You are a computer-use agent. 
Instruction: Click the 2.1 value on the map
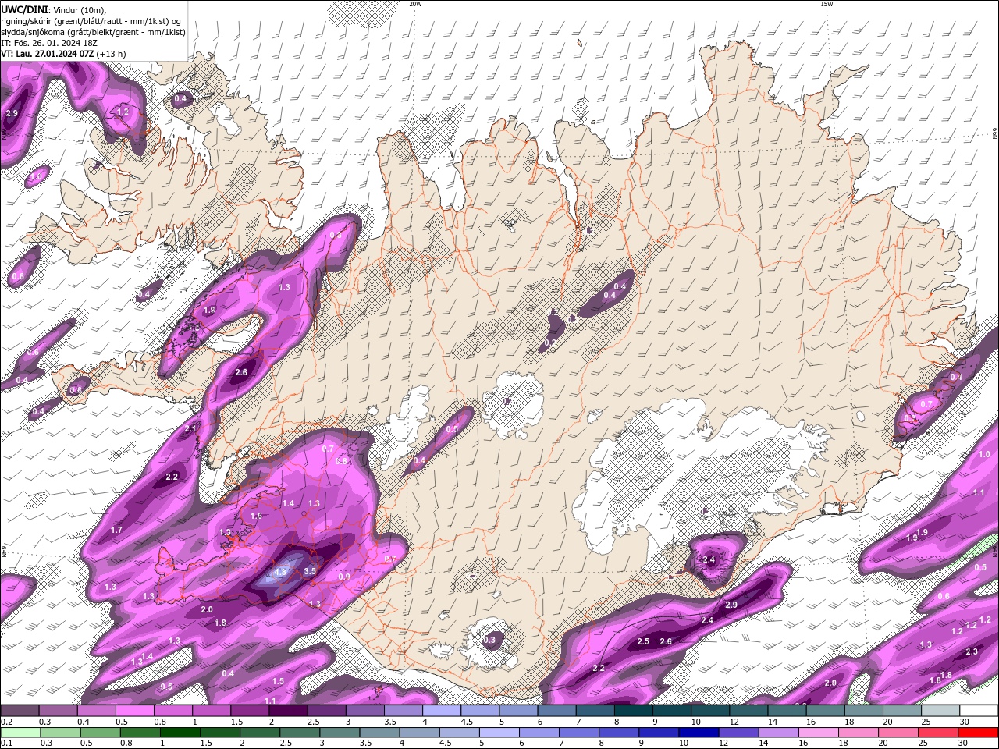(190, 429)
